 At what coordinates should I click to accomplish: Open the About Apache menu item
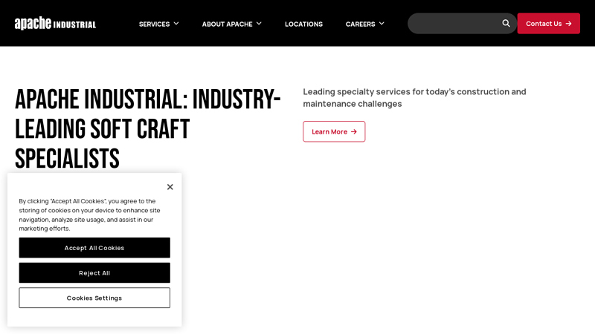coord(227,24)
